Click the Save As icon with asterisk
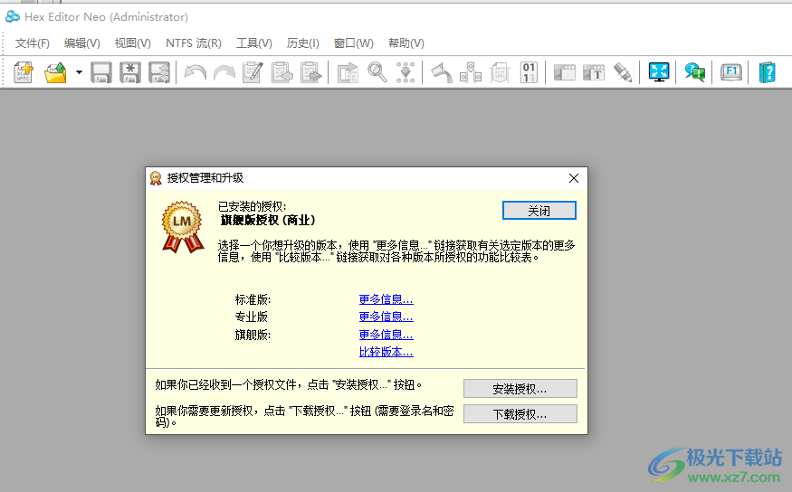Screen dimensions: 792x492 (130, 72)
